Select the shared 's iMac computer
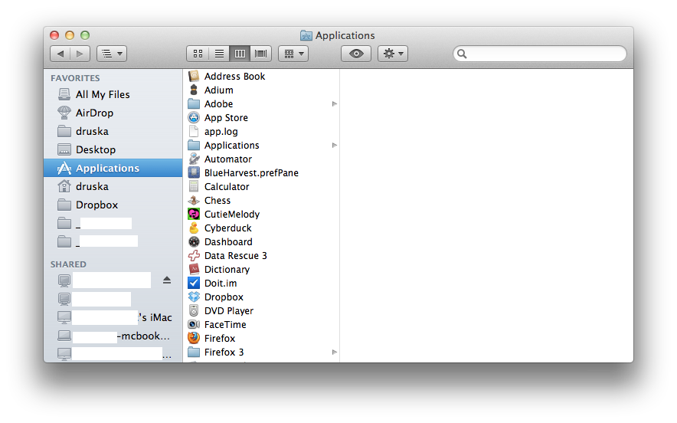Screen dimensions: 677x423 (113, 317)
